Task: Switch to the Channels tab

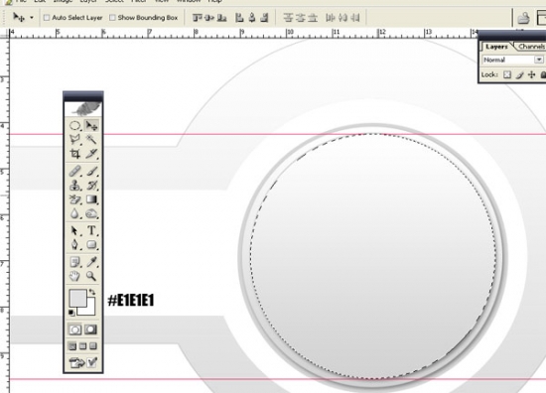Action: (531, 47)
